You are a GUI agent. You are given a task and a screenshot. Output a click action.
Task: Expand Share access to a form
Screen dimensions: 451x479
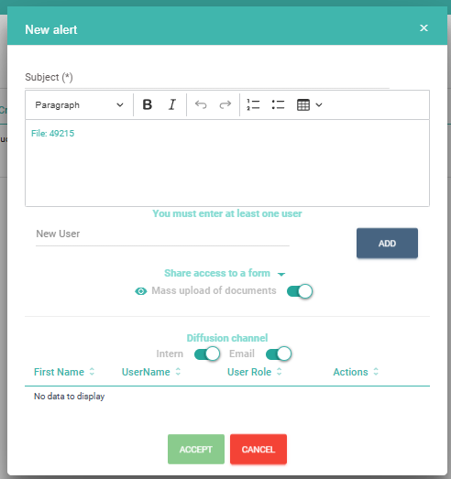point(225,273)
